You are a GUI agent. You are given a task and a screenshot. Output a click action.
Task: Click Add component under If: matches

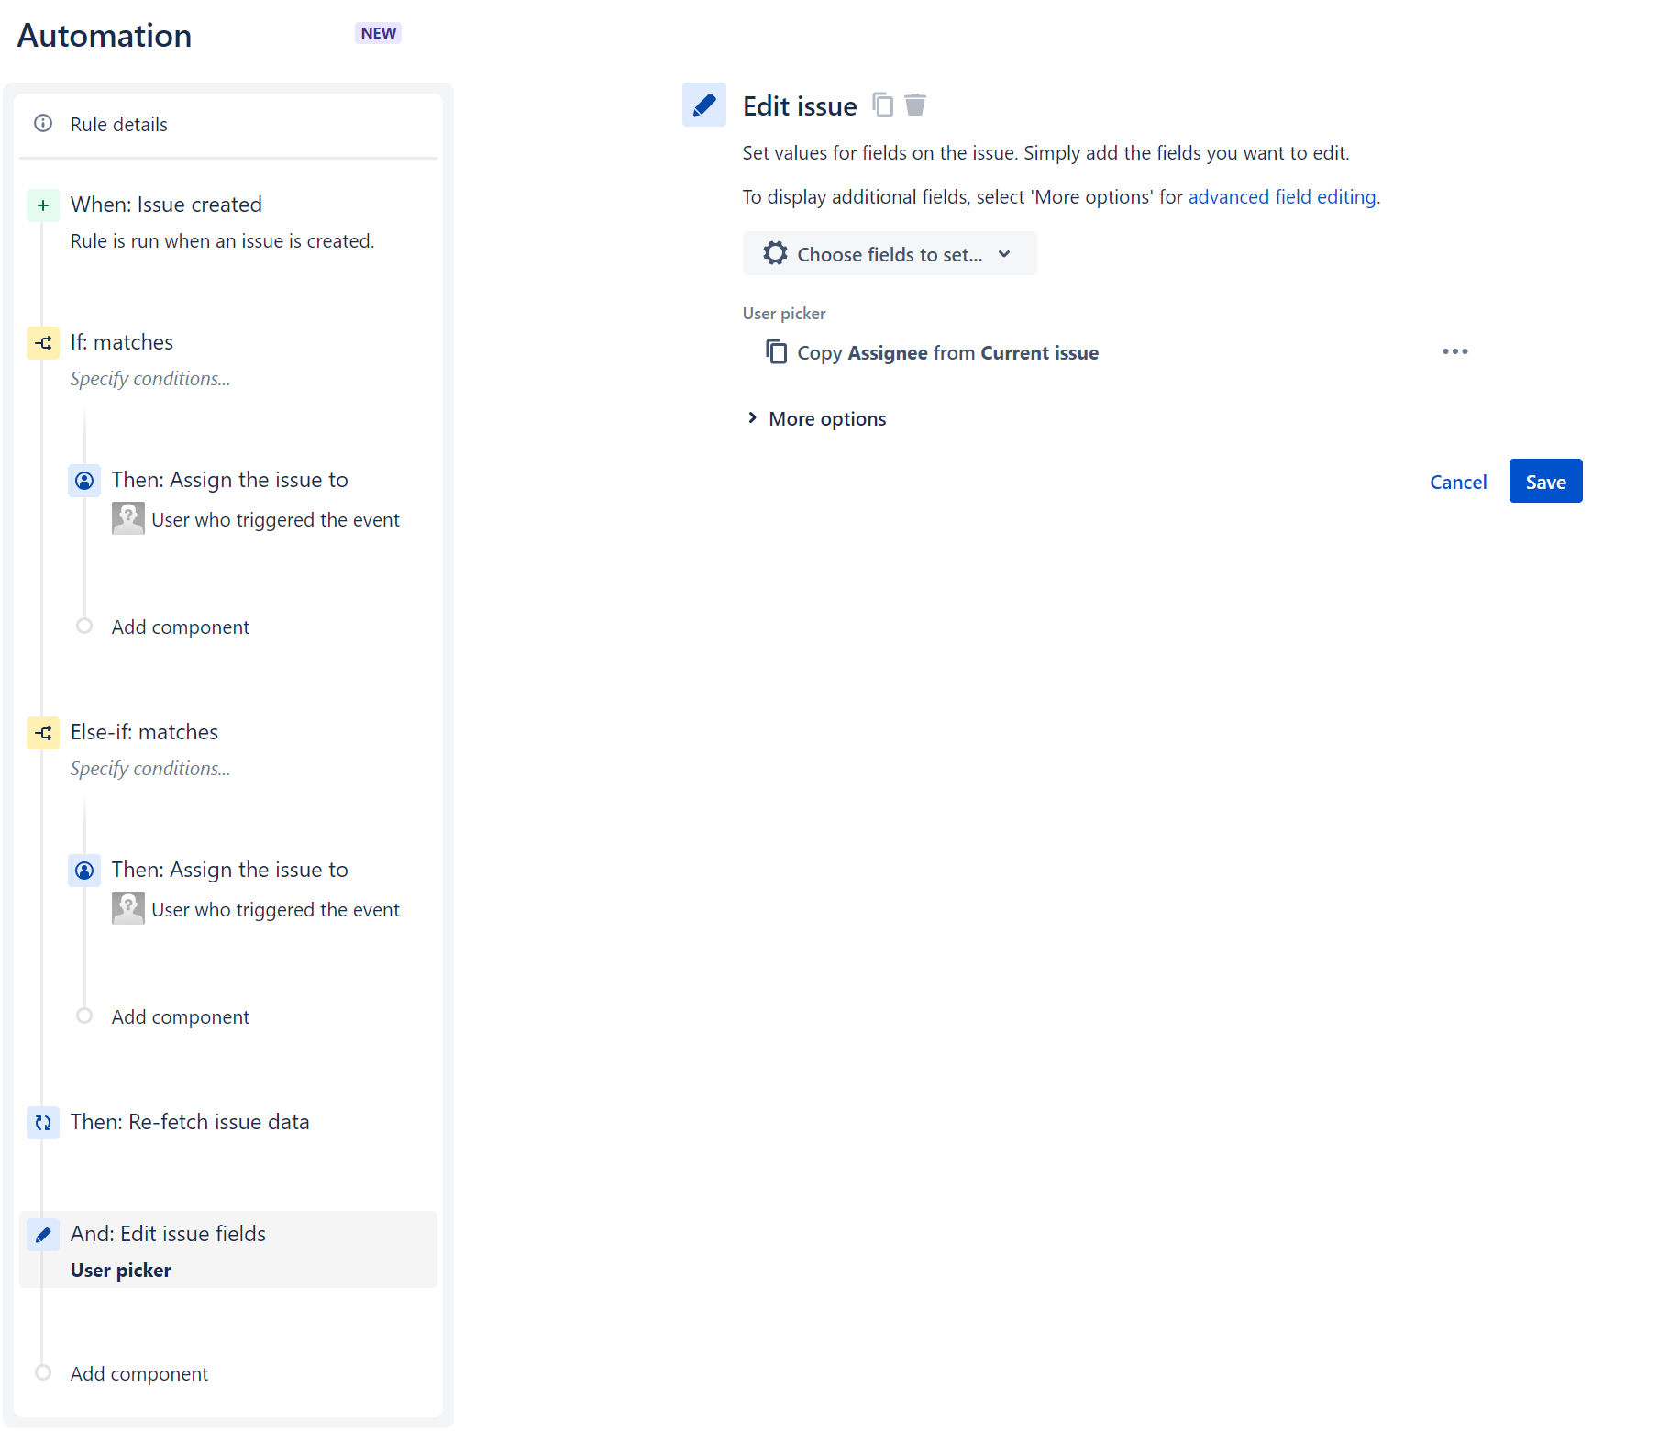[181, 627]
